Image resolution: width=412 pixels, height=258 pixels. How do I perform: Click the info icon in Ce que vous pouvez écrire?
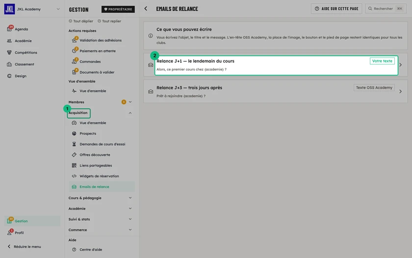(151, 35)
